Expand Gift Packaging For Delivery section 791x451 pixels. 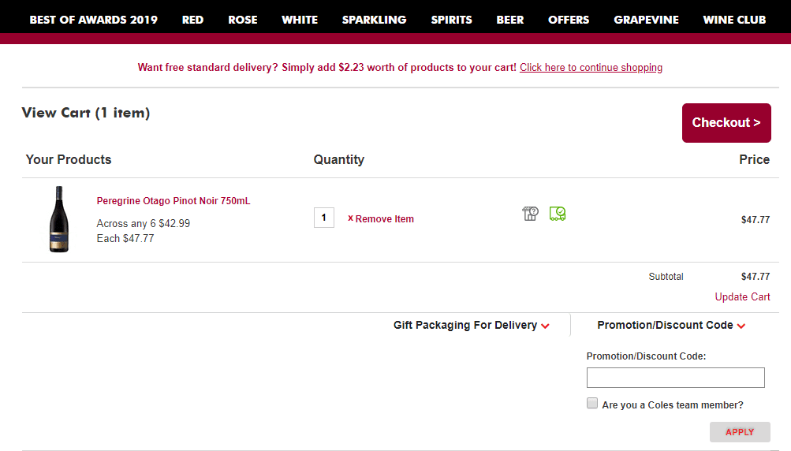[471, 325]
